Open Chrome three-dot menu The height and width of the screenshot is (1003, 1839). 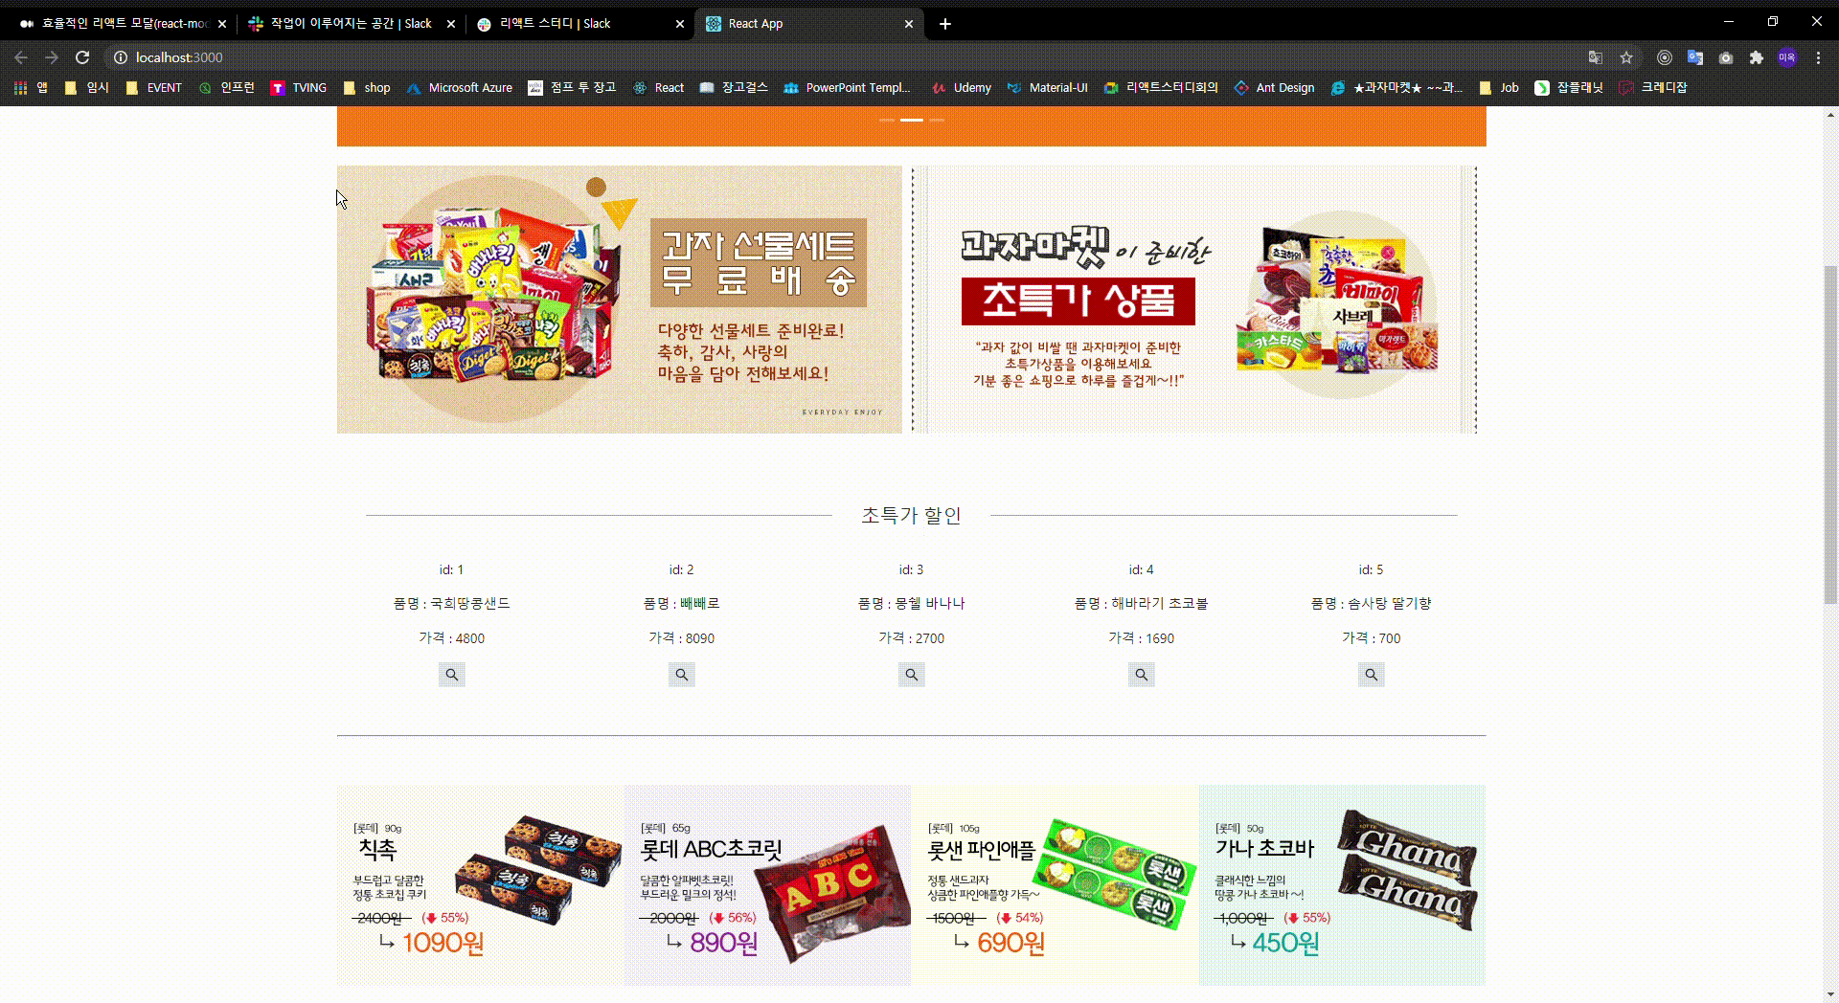[1818, 57]
